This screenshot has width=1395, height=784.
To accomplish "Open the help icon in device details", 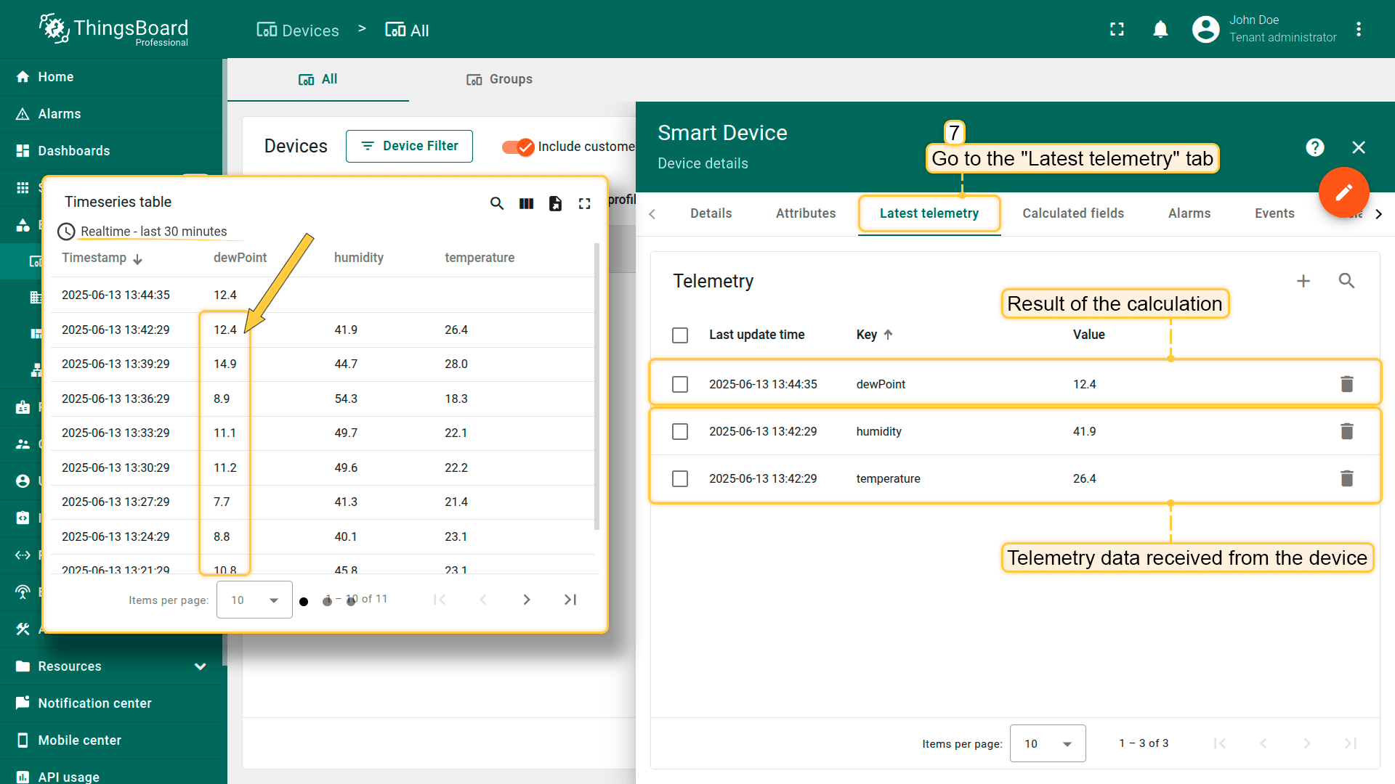I will (1314, 147).
